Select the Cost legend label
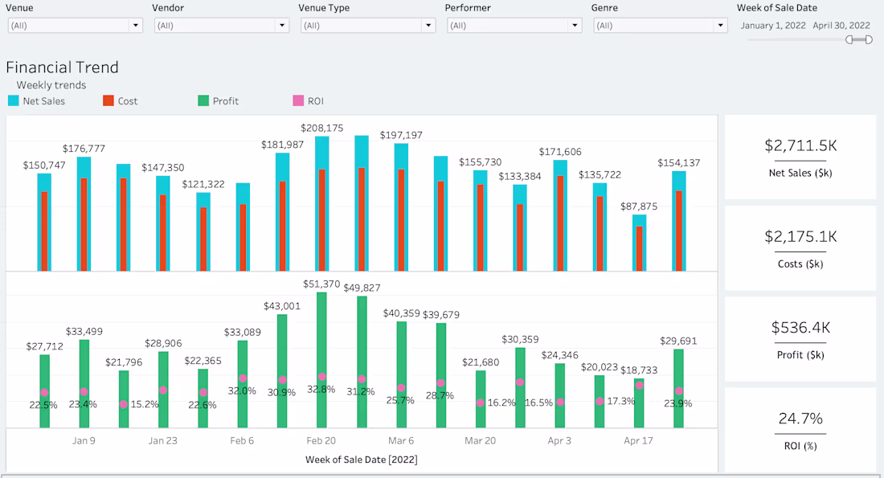This screenshot has height=478, width=884. [128, 101]
